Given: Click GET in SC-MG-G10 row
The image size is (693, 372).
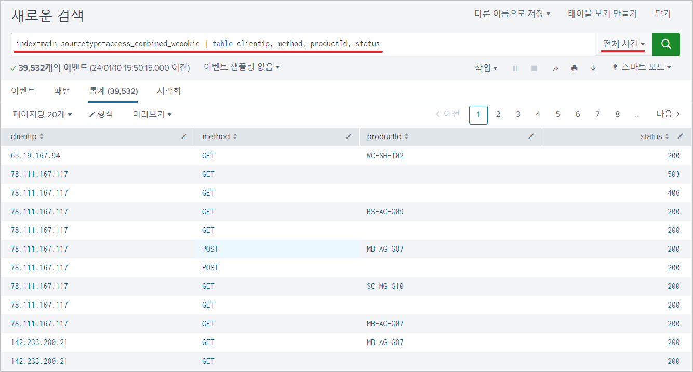Looking at the screenshot, I should pyautogui.click(x=208, y=286).
